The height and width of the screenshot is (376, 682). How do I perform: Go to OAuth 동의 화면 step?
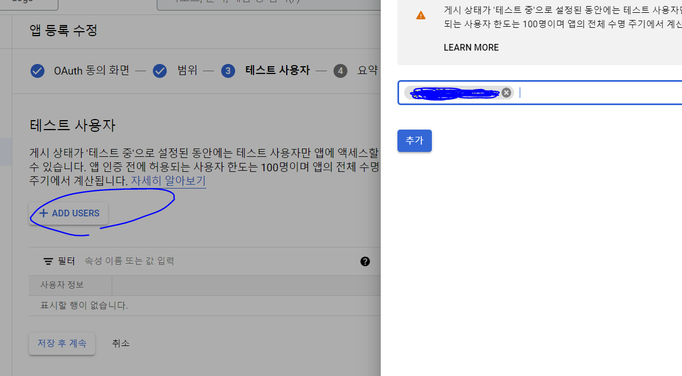(x=91, y=71)
